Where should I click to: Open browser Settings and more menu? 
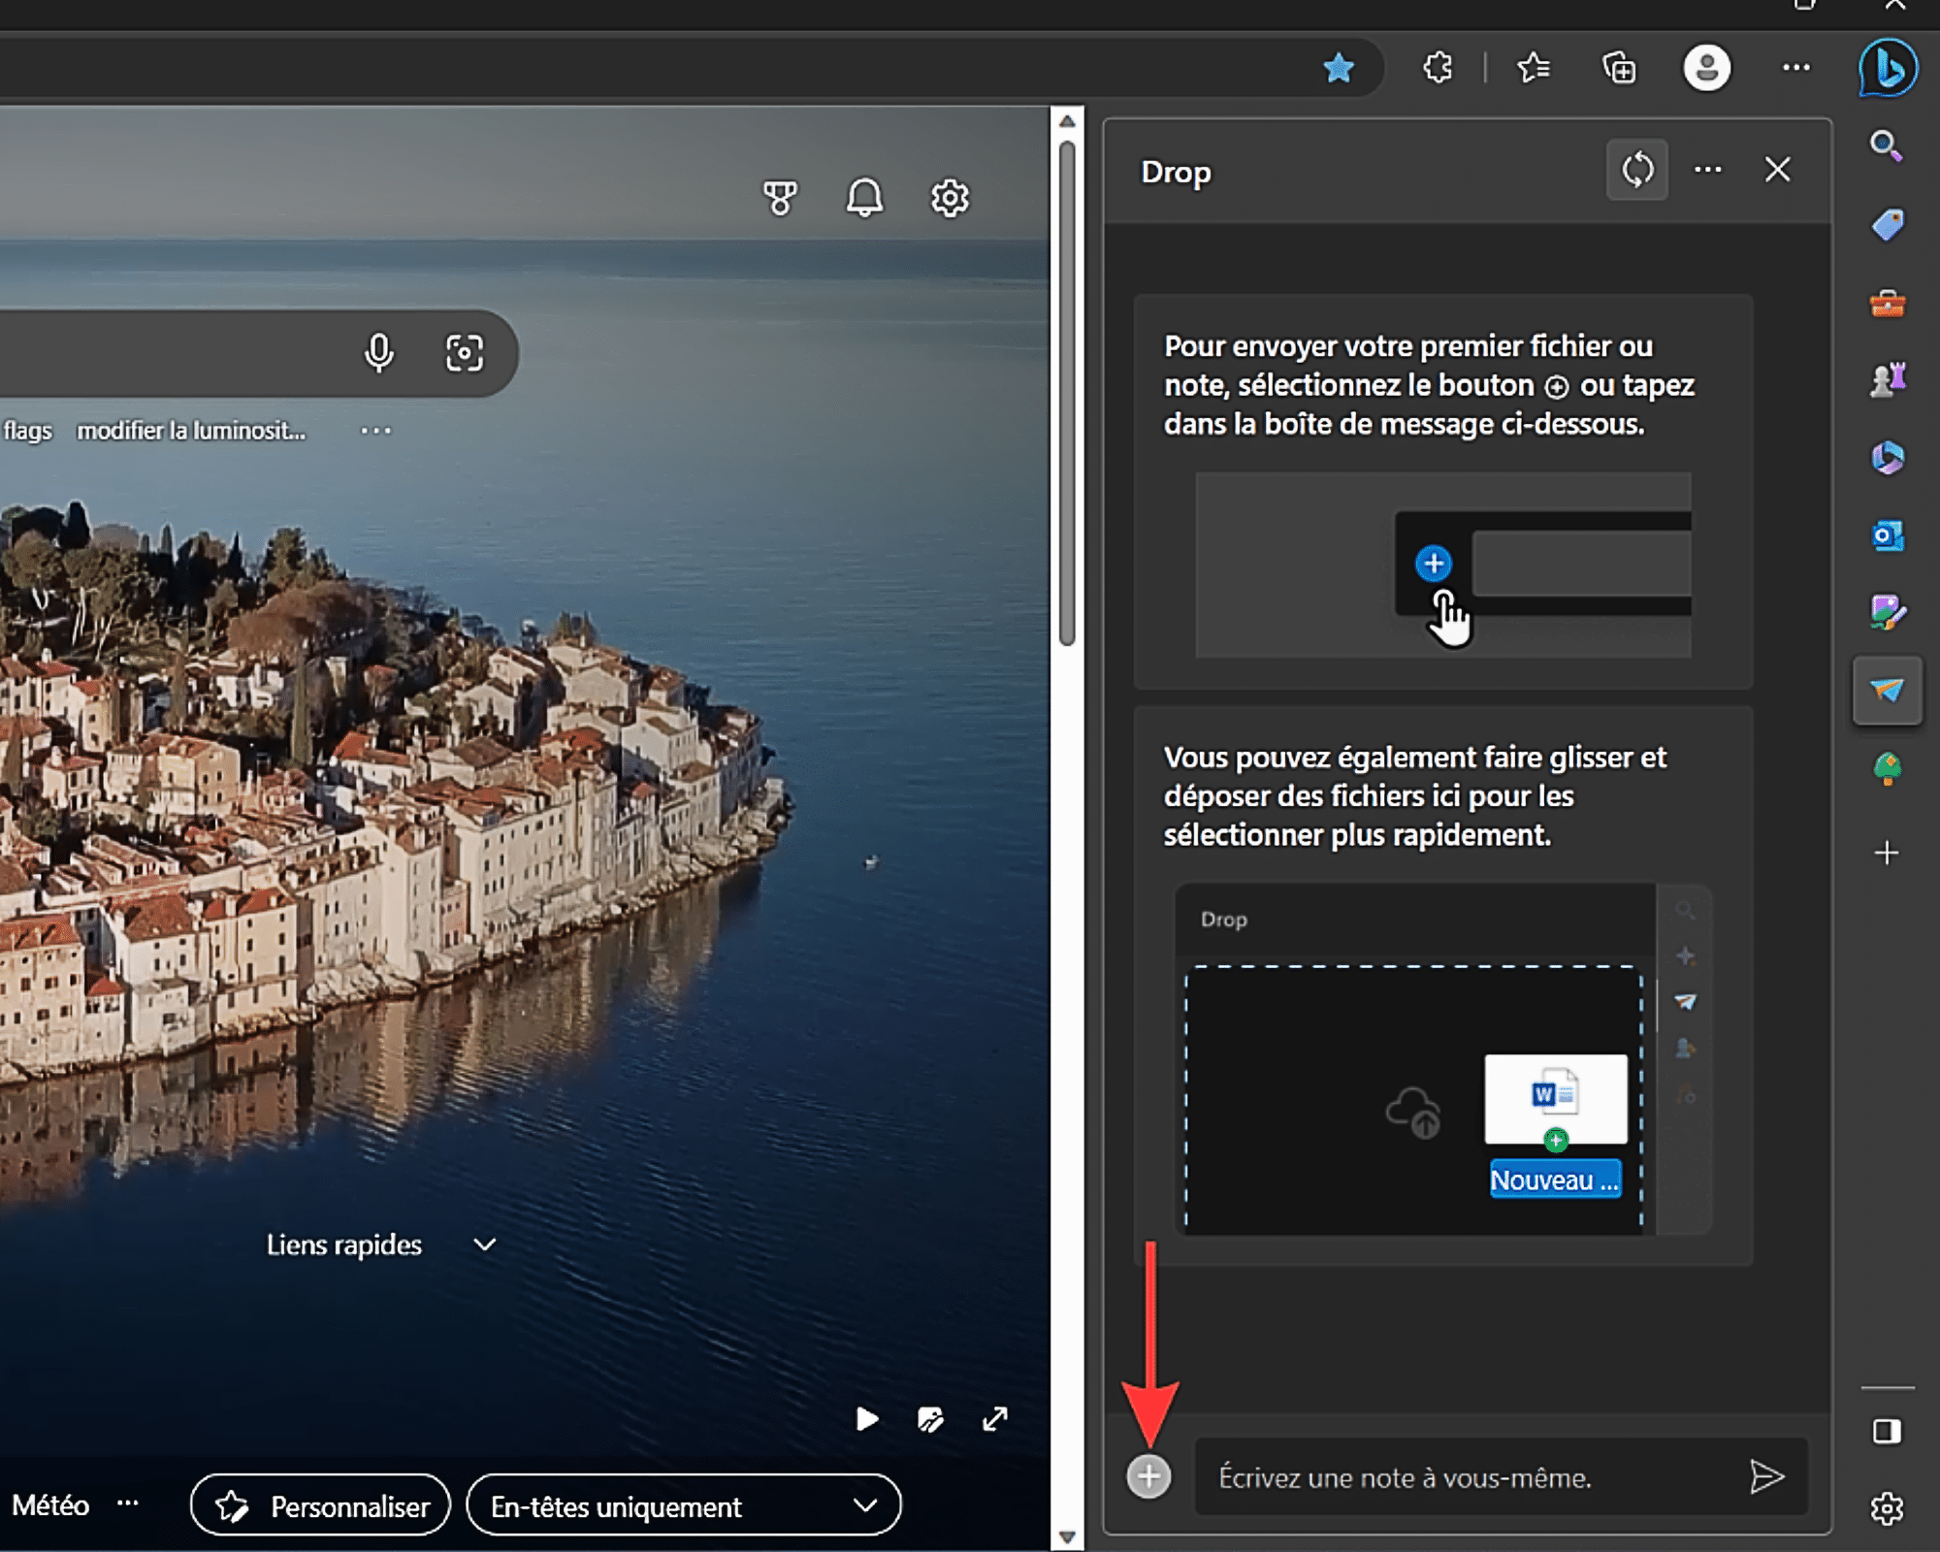pyautogui.click(x=1795, y=67)
